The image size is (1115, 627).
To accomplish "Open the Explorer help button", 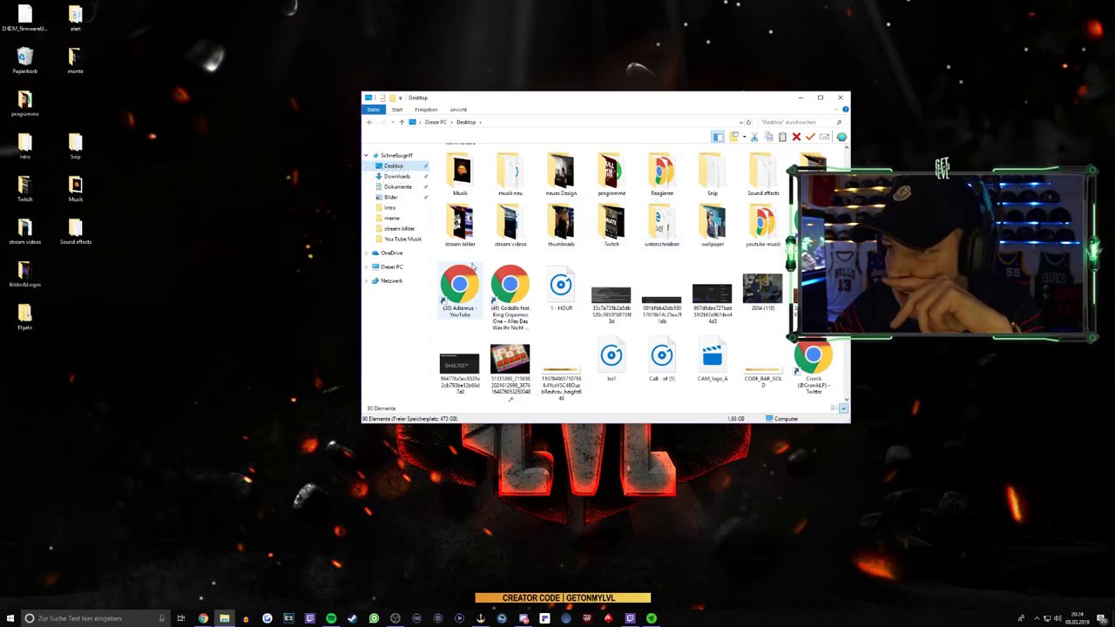I will [x=845, y=109].
